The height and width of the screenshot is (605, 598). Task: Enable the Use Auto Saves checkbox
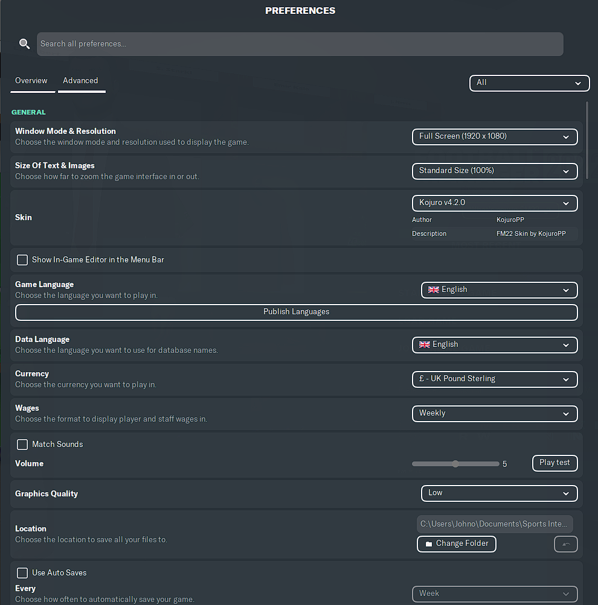point(22,573)
